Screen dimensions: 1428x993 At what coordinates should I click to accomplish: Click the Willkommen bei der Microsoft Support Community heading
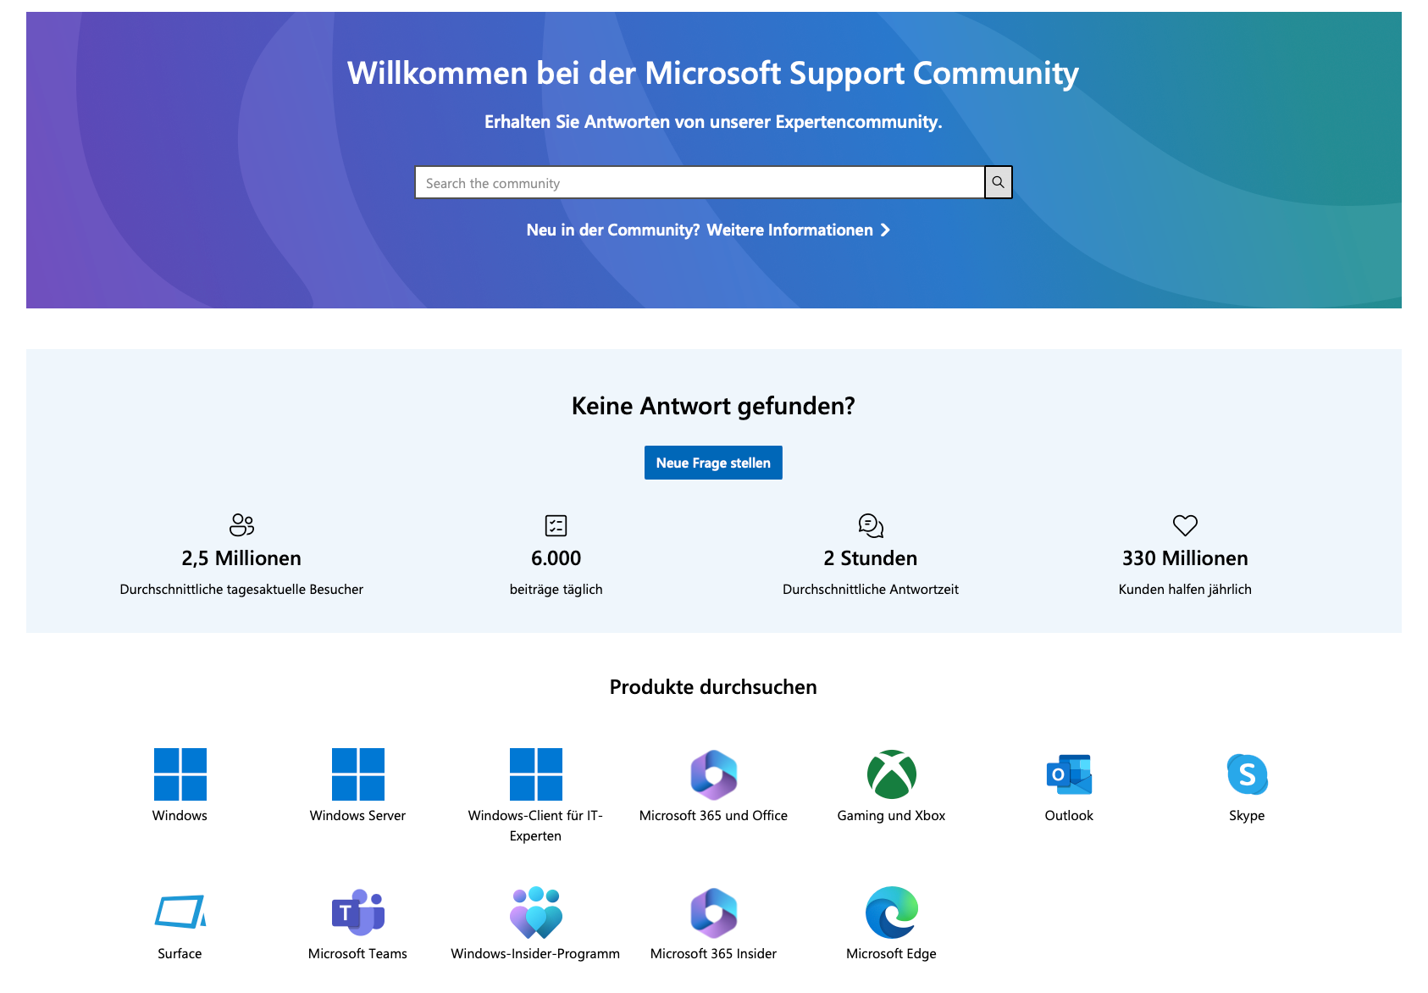click(713, 74)
